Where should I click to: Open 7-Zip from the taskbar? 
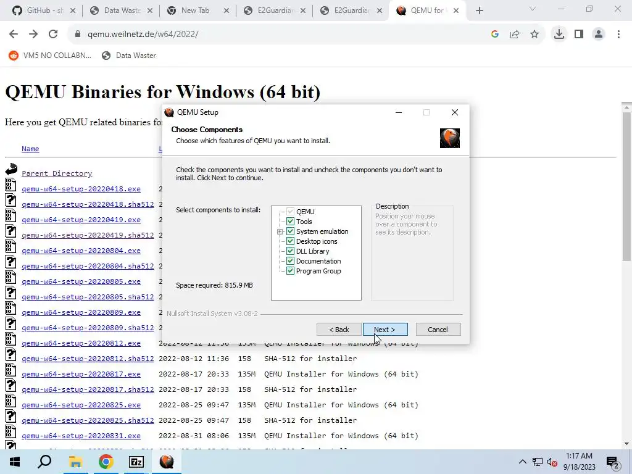[x=136, y=462]
